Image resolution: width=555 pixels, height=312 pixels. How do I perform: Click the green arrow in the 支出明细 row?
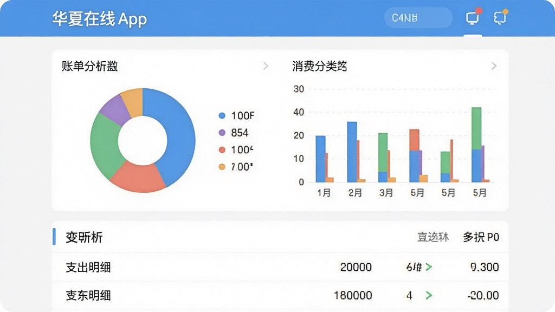(x=429, y=267)
